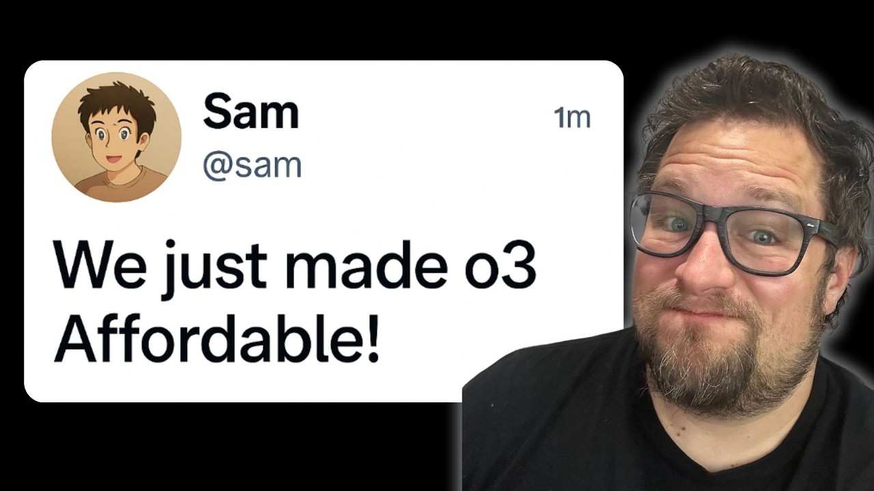
Task: Click the @sam handle
Action: click(252, 165)
